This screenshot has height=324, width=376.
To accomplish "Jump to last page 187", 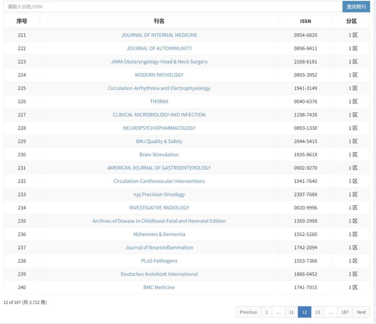I will pos(345,312).
